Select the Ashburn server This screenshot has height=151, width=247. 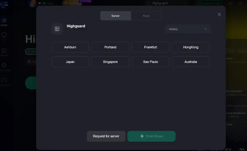click(70, 47)
